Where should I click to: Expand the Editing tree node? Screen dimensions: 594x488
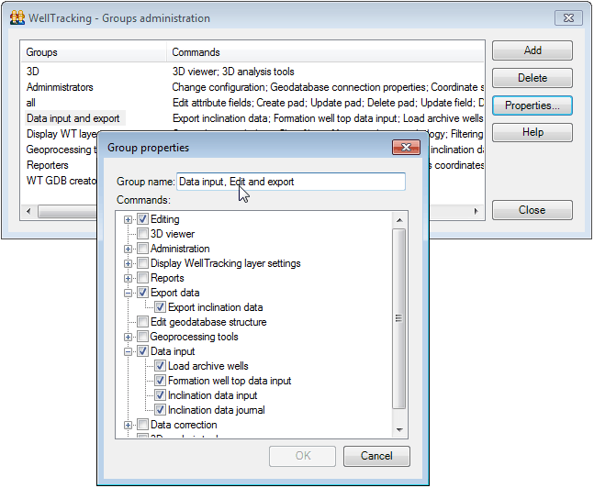(x=128, y=219)
